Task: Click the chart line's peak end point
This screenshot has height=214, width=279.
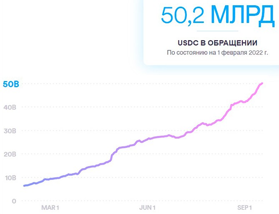Action: [x=262, y=84]
